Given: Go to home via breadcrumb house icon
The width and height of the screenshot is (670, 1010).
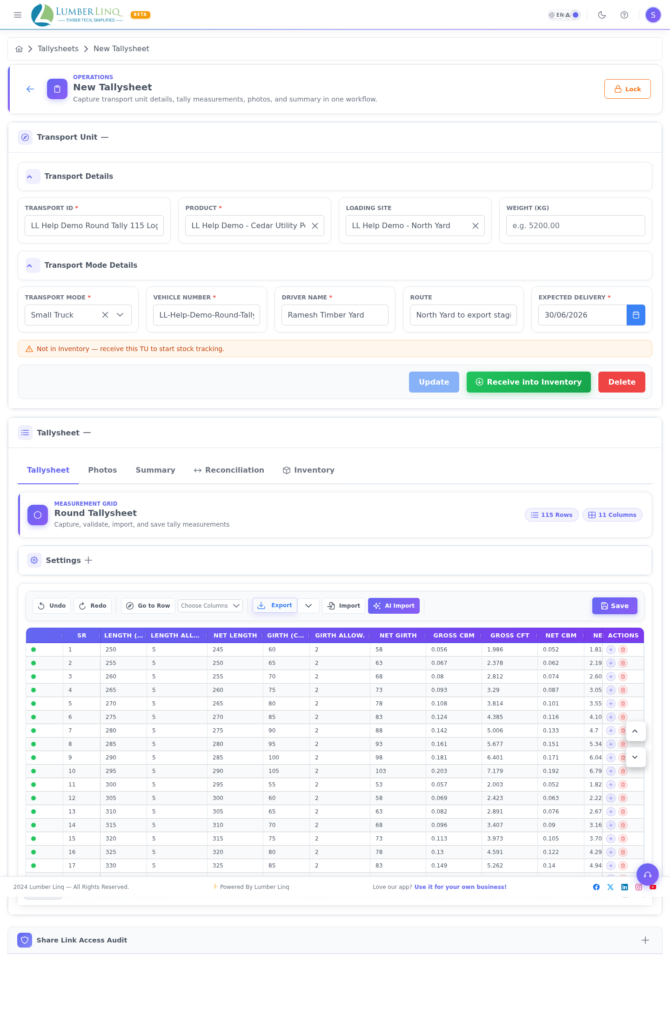Looking at the screenshot, I should tap(19, 49).
